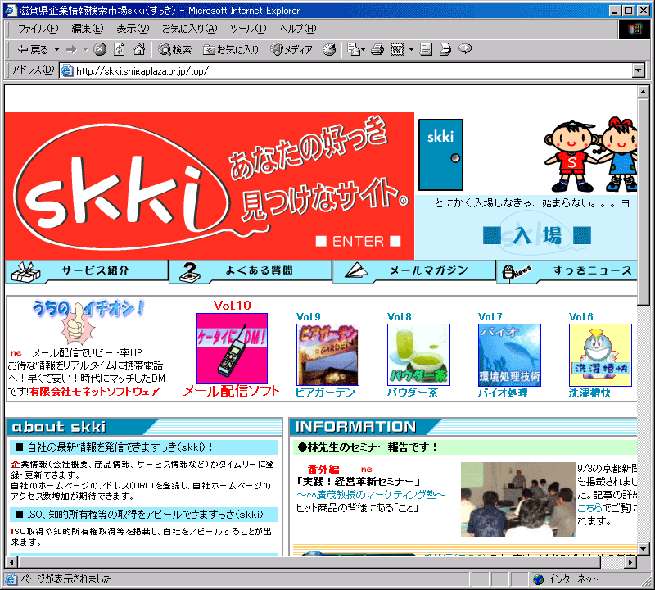
Task: Click the page icon in the address bar
Action: [67, 70]
